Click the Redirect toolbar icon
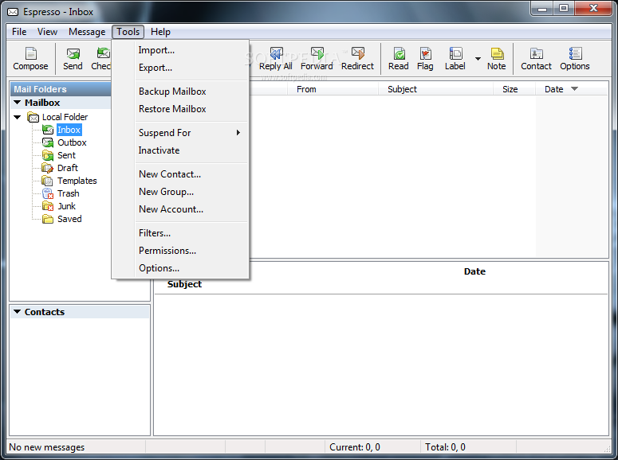Viewport: 618px width, 460px height. pos(357,59)
